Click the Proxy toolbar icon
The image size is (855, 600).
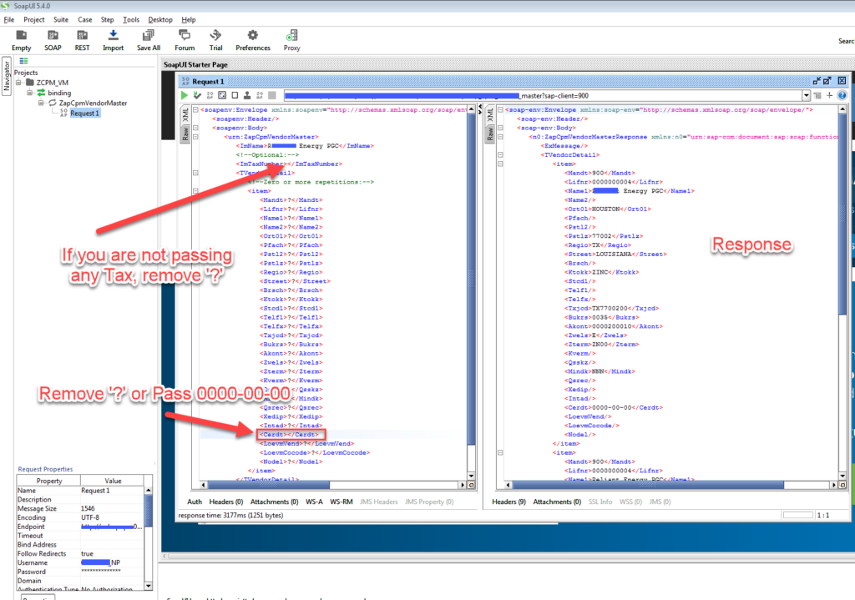tap(291, 36)
